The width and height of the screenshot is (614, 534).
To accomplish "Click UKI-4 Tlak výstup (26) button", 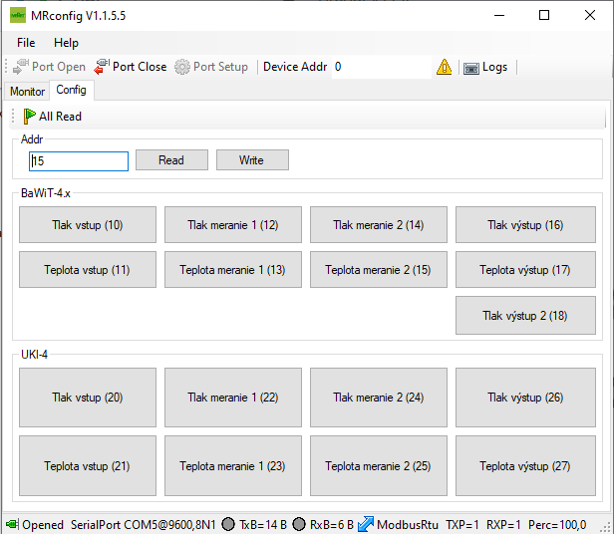I will click(x=525, y=398).
